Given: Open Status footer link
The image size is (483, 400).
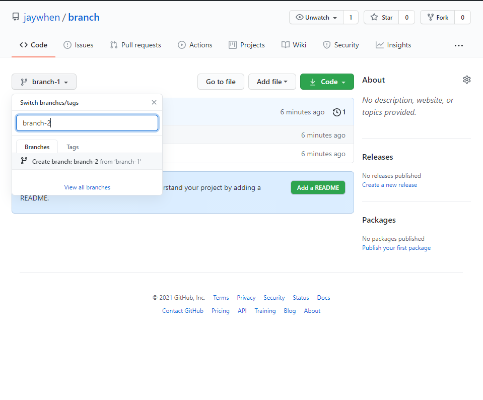Looking at the screenshot, I should [301, 298].
